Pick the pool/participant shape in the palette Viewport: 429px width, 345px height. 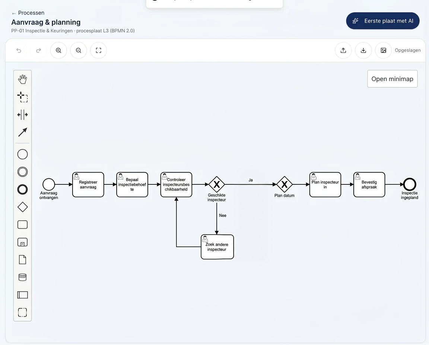coord(22,295)
